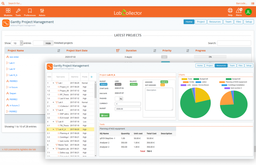Collapse the Suppliers pla task group
Image resolution: width=256 pixels, height=165 pixels.
[x=53, y=149]
